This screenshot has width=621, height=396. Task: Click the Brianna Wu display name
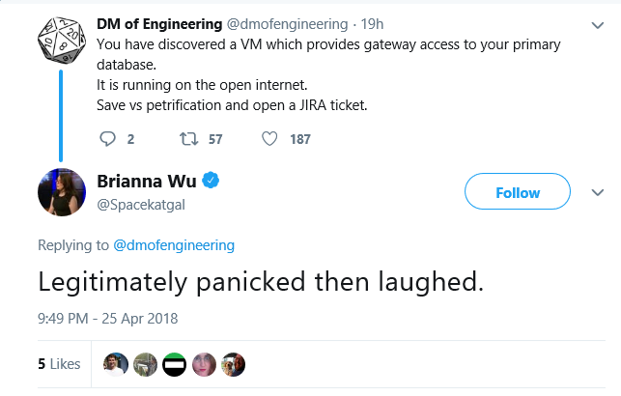tap(147, 182)
